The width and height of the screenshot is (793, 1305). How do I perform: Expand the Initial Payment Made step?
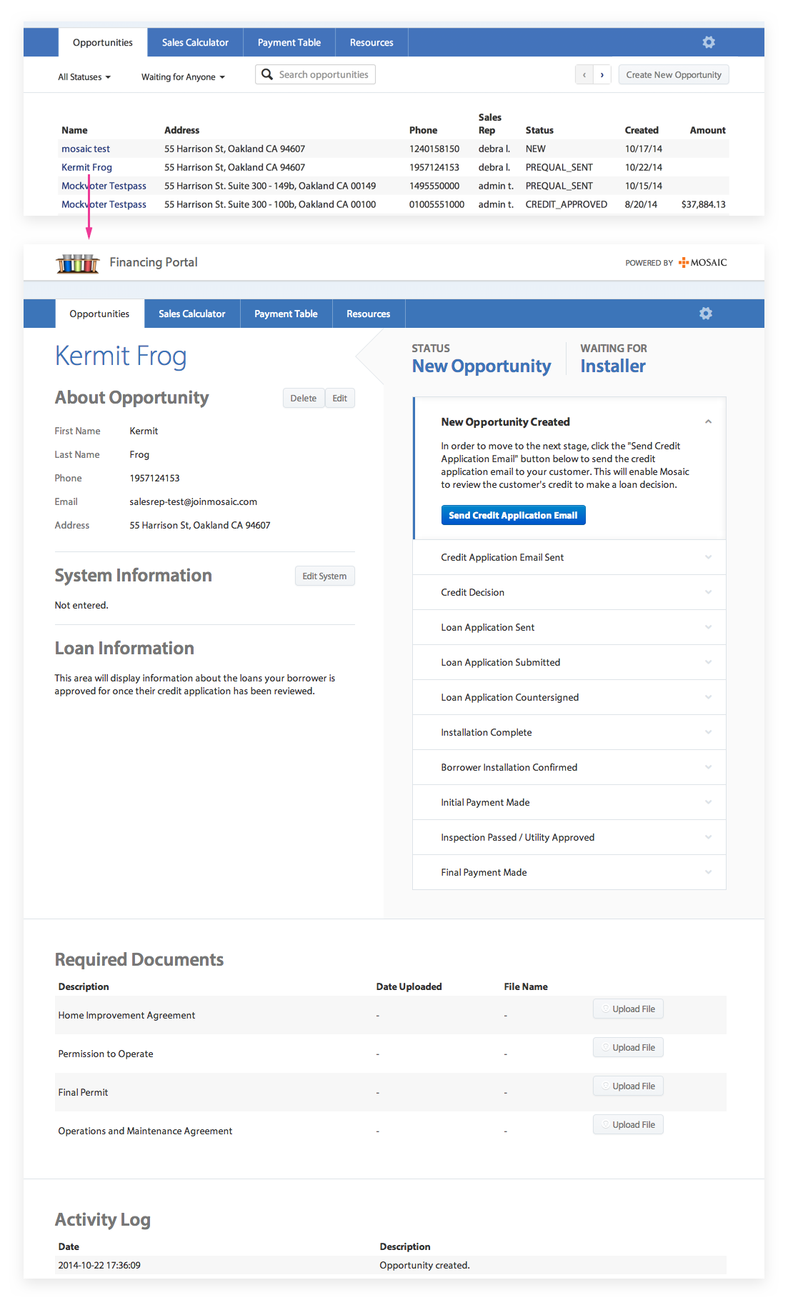click(708, 802)
